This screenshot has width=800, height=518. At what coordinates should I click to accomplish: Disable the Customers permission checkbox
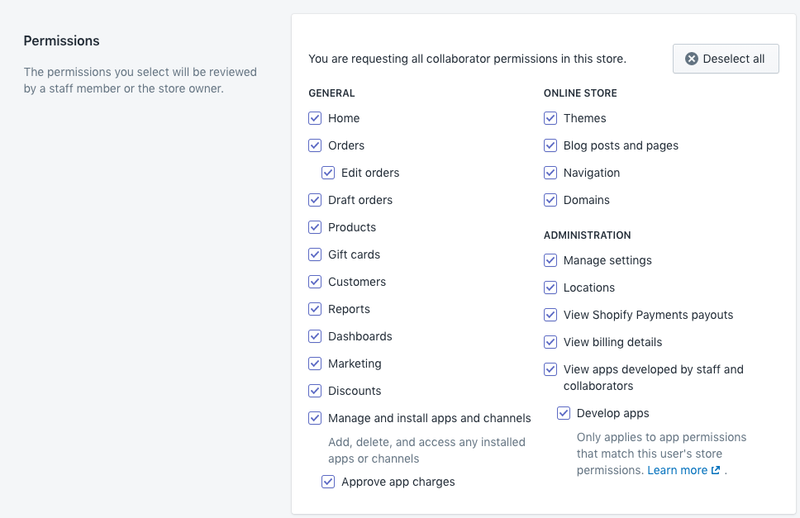(315, 282)
